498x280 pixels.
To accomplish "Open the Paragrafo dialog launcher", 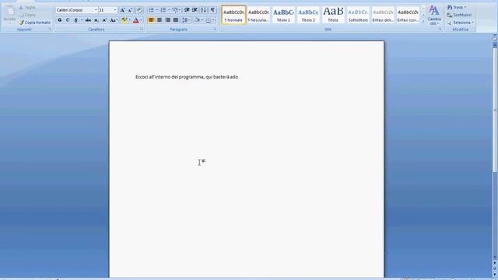I will point(215,30).
